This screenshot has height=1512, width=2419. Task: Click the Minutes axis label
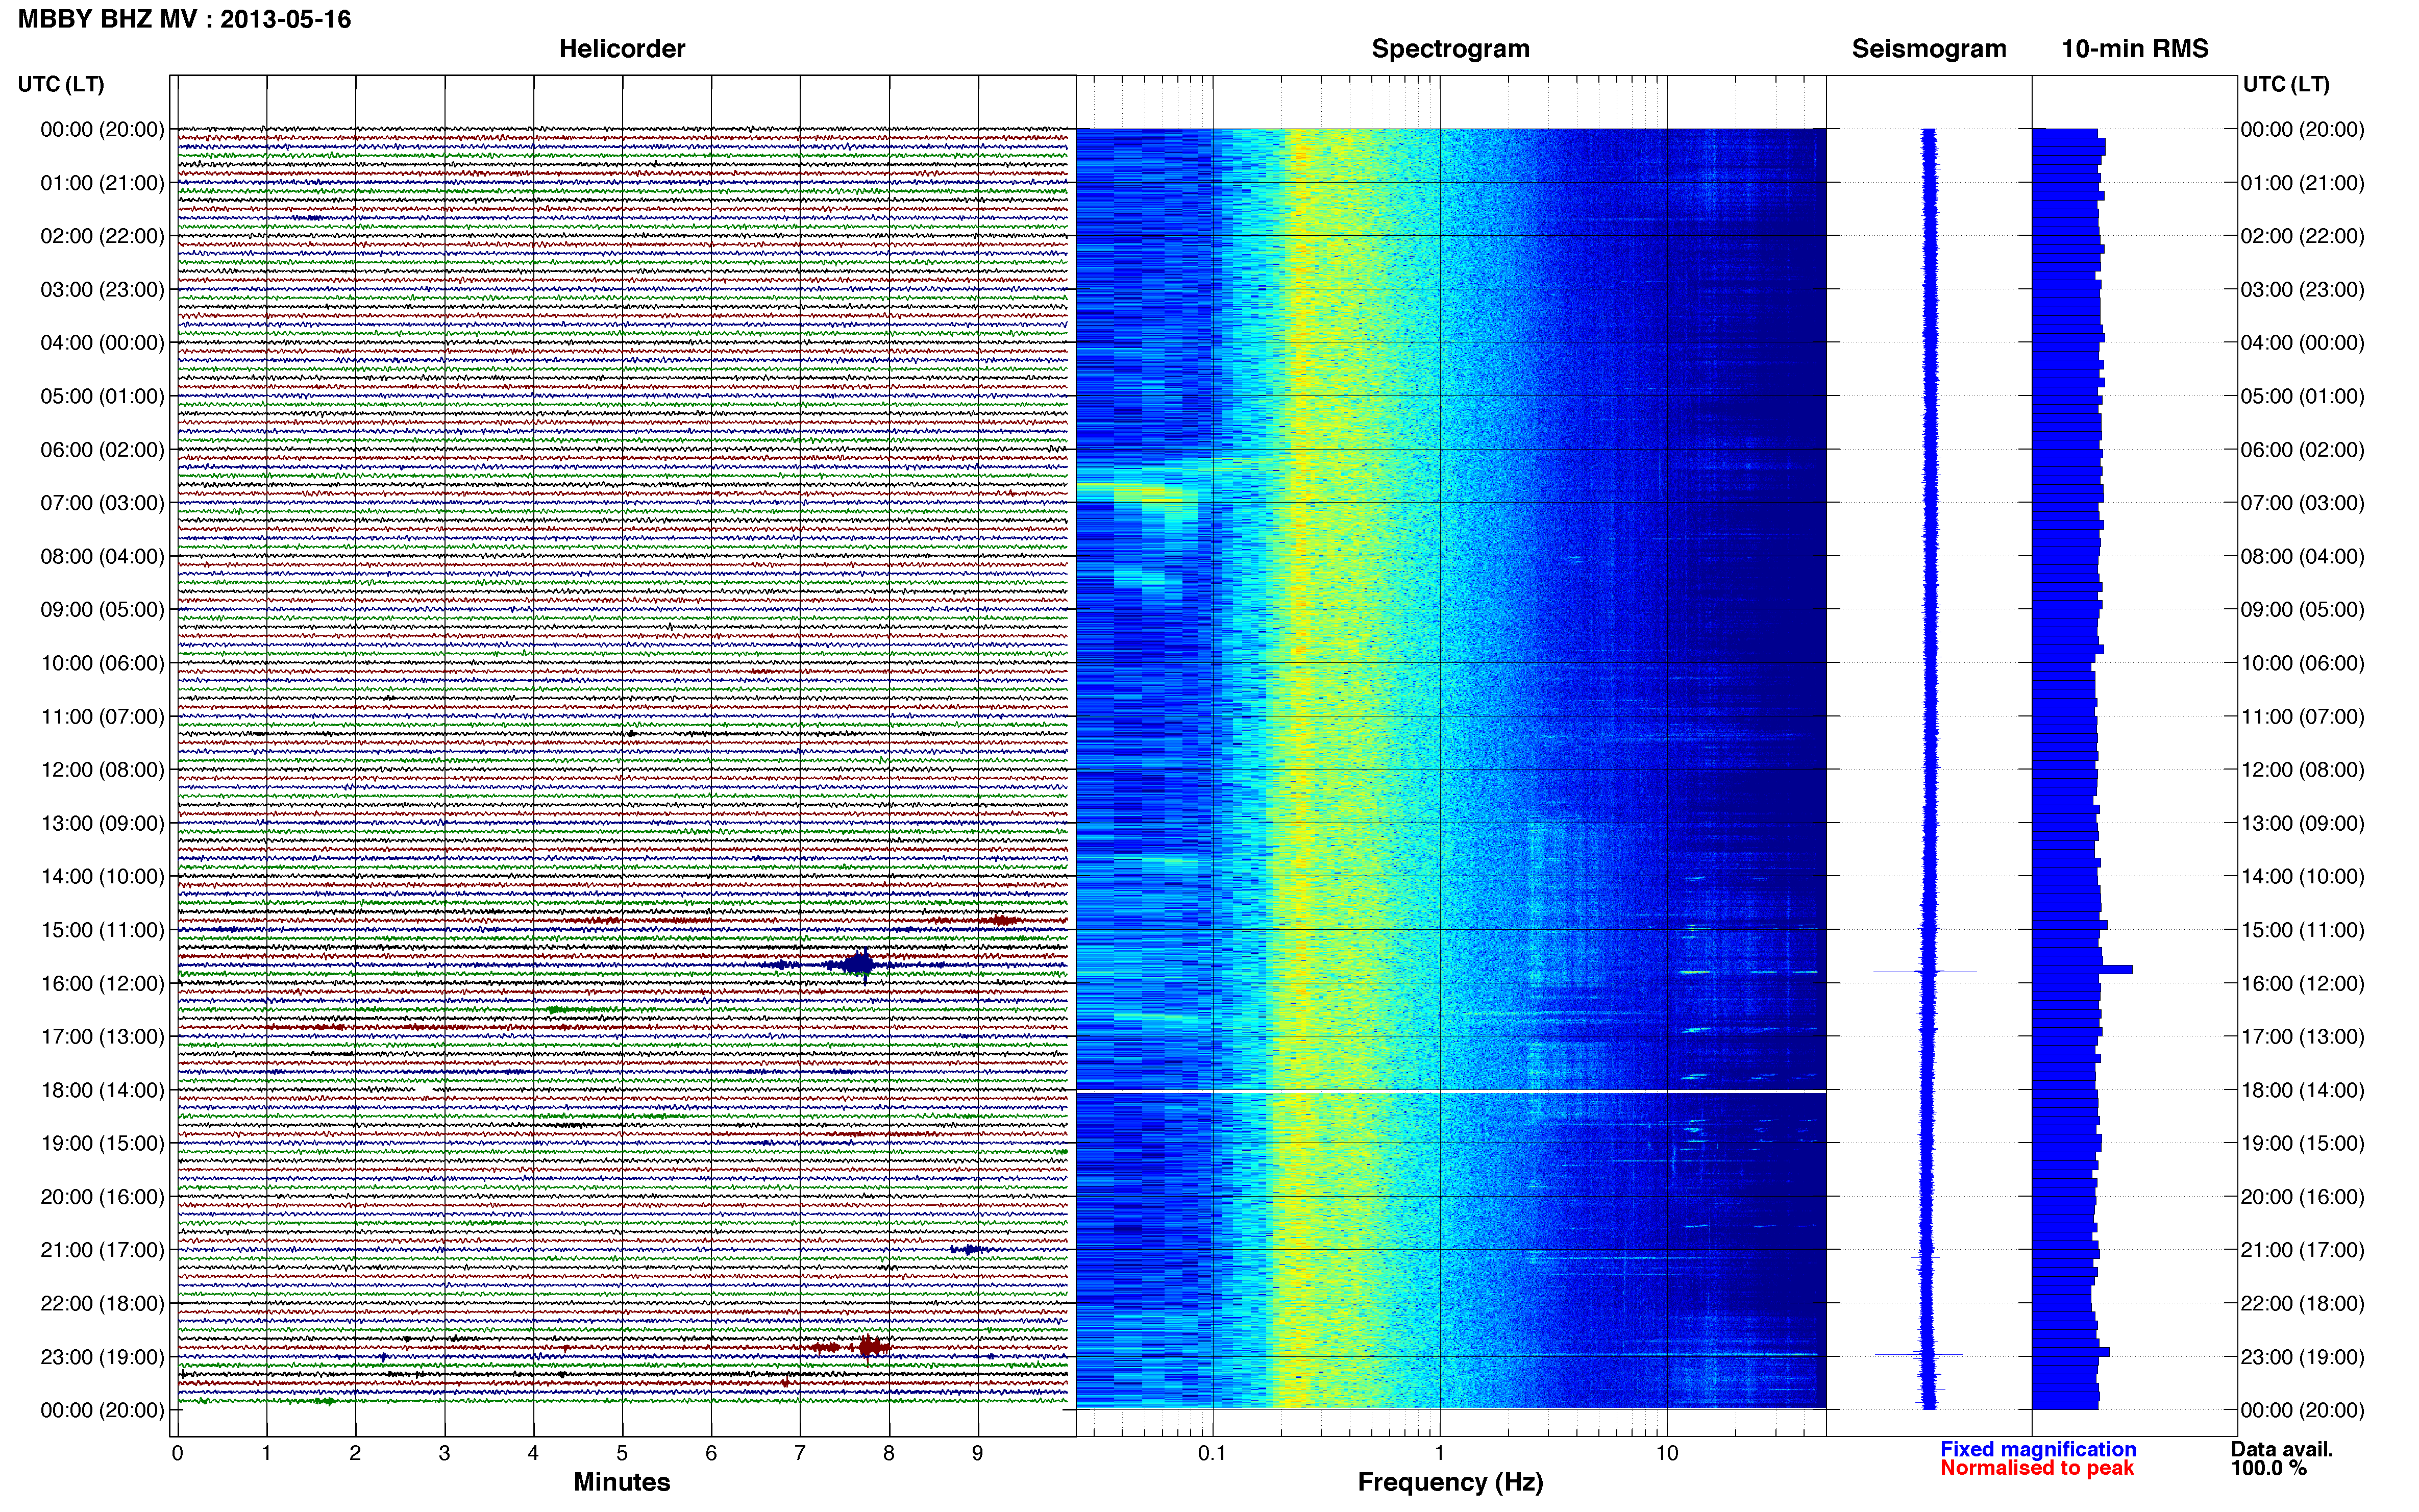pyautogui.click(x=622, y=1482)
